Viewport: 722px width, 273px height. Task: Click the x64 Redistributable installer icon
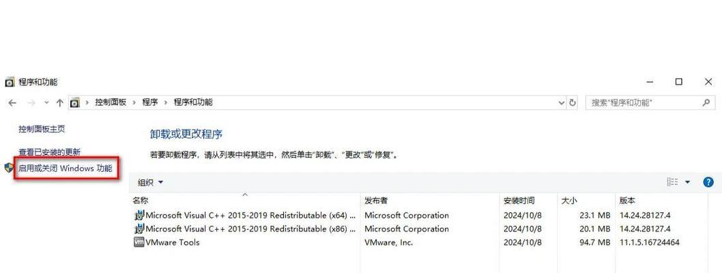tap(139, 215)
